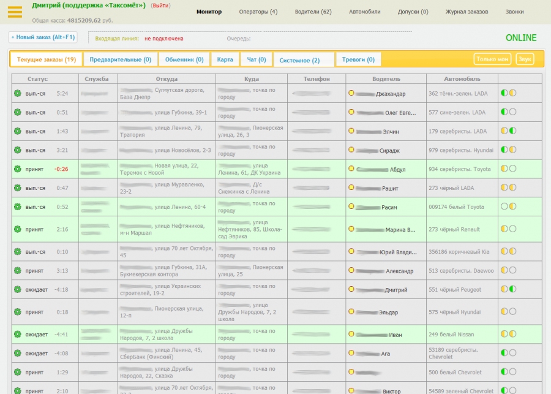
Task: Switch to the Карта tab
Action: [225, 59]
